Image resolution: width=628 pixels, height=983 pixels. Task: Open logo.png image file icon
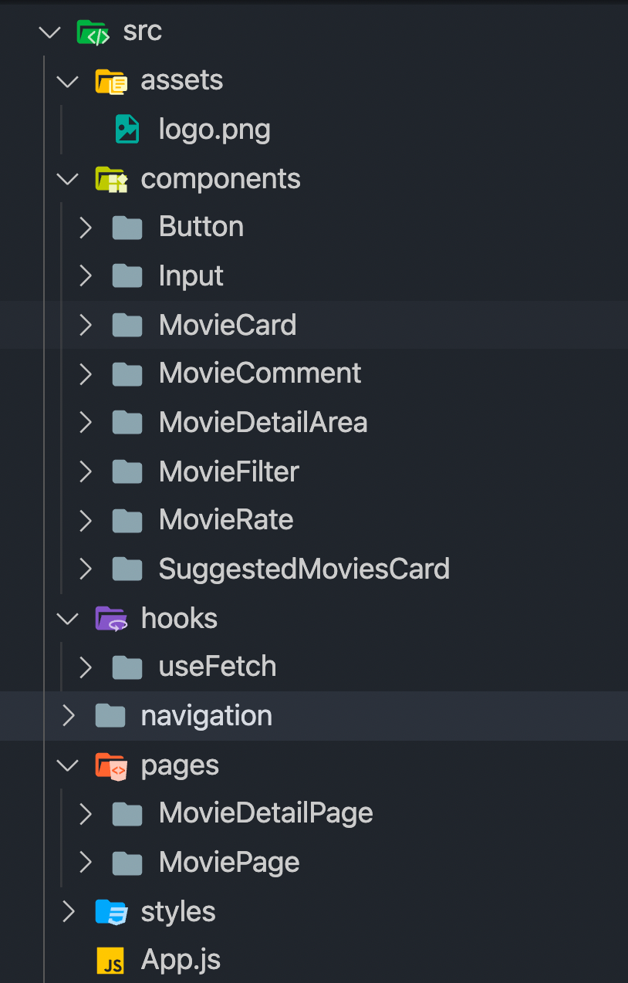(x=127, y=129)
